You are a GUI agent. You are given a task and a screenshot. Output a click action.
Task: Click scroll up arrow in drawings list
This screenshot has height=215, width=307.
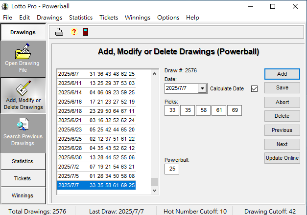[154, 74]
